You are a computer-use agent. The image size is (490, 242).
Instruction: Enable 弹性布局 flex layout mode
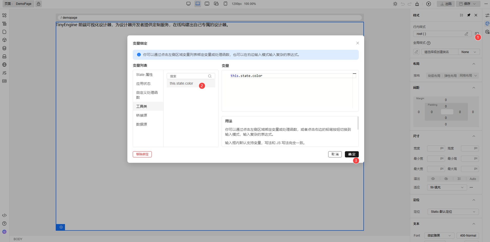click(x=450, y=75)
